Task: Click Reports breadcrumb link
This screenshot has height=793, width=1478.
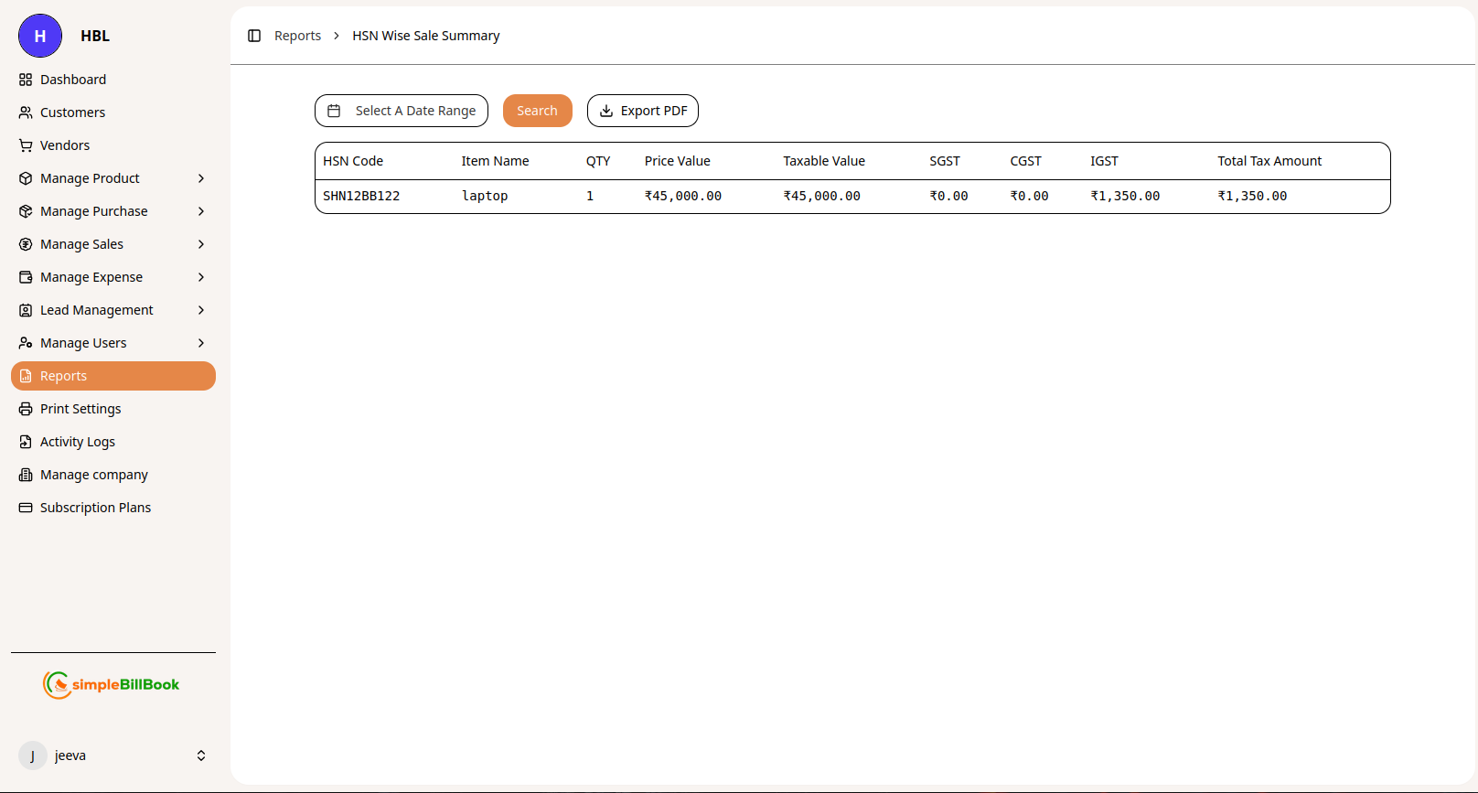Action: (x=297, y=36)
